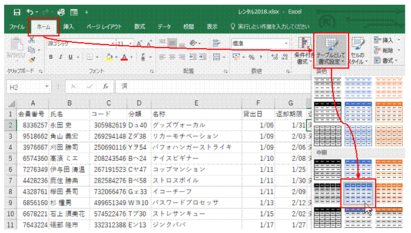Open the Undo history dropdown arrow
This screenshot has height=233, width=411.
click(x=37, y=12)
